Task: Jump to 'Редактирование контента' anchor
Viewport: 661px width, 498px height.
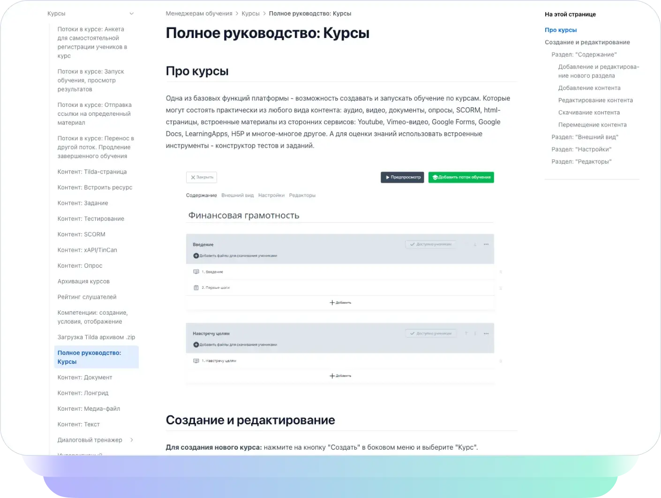Action: 595,100
